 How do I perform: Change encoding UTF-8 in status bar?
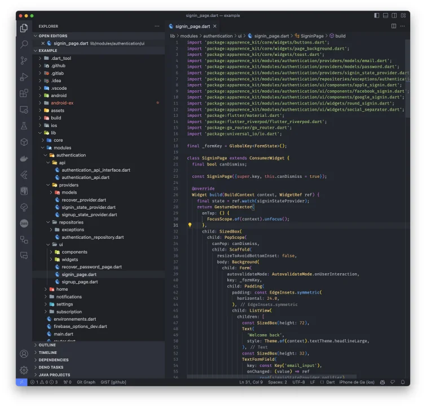[x=298, y=382]
